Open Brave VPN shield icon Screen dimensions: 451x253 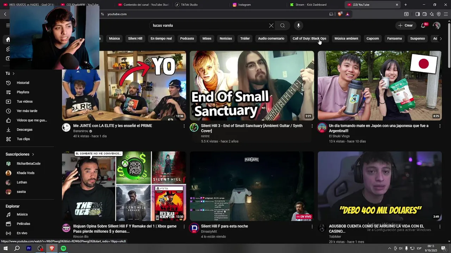point(439,14)
